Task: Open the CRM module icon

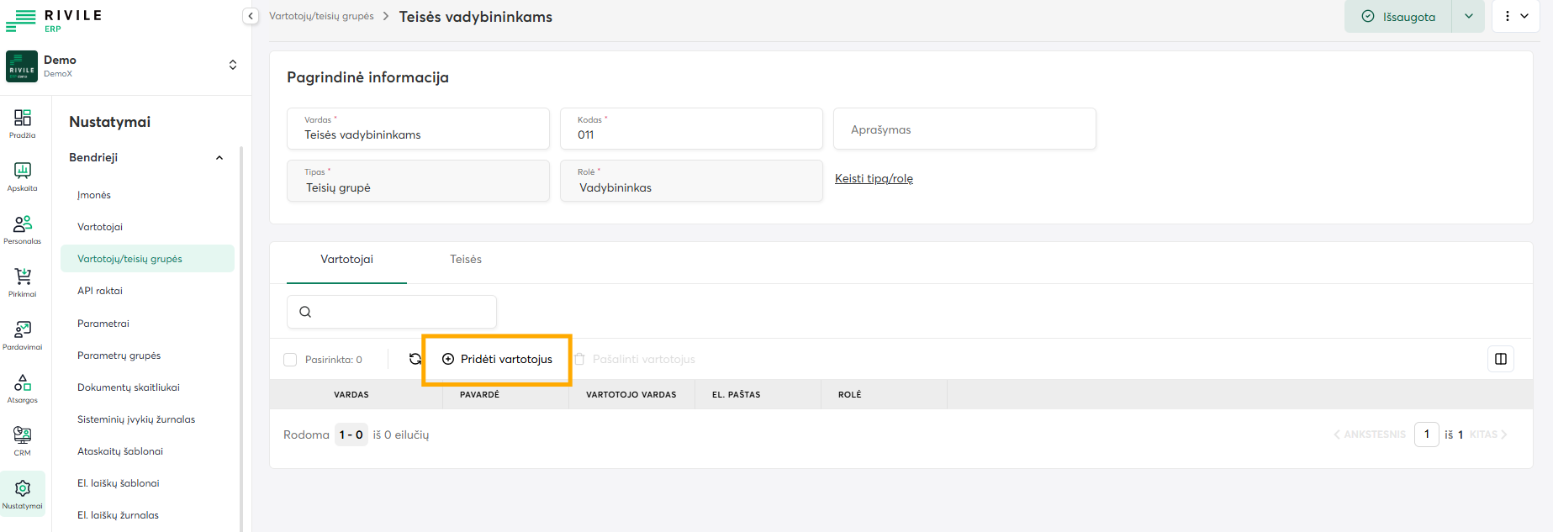Action: click(x=23, y=440)
